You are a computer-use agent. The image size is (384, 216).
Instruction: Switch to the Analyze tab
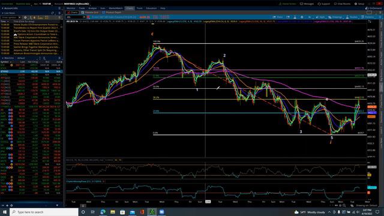(92, 8)
